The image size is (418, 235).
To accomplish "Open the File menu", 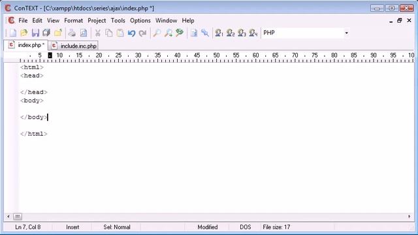I will [x=23, y=20].
